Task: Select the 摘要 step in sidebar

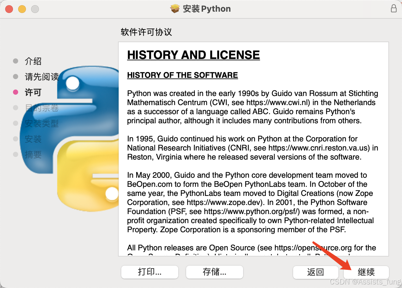Action: coord(33,155)
